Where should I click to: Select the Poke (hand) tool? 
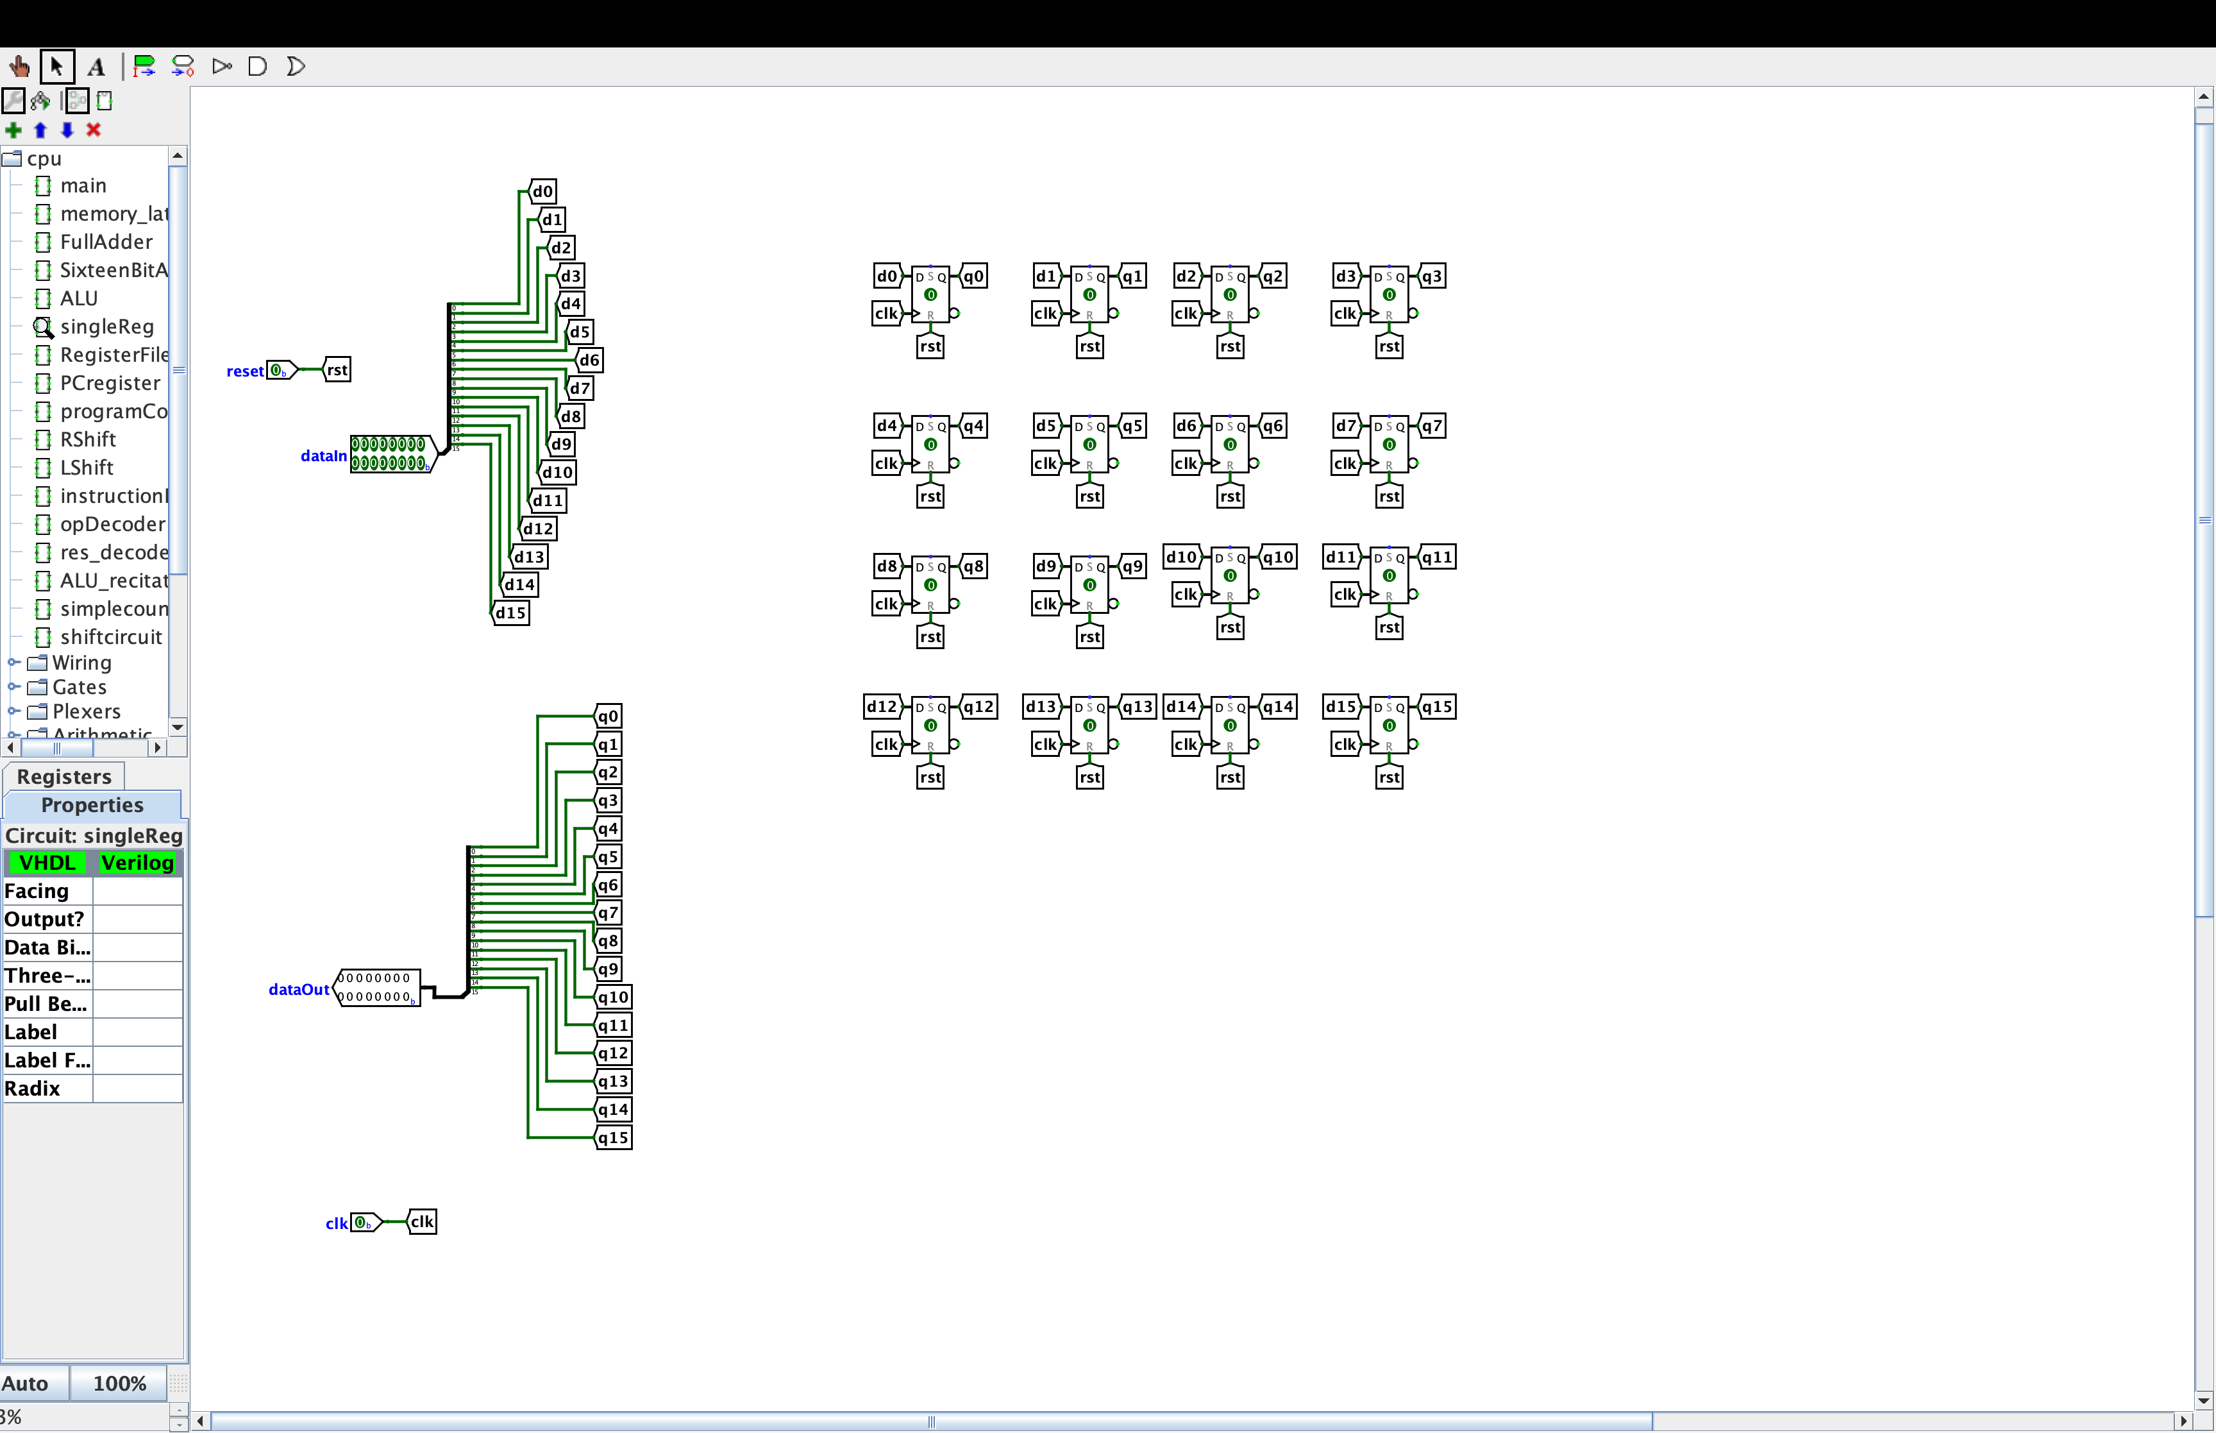coord(19,66)
